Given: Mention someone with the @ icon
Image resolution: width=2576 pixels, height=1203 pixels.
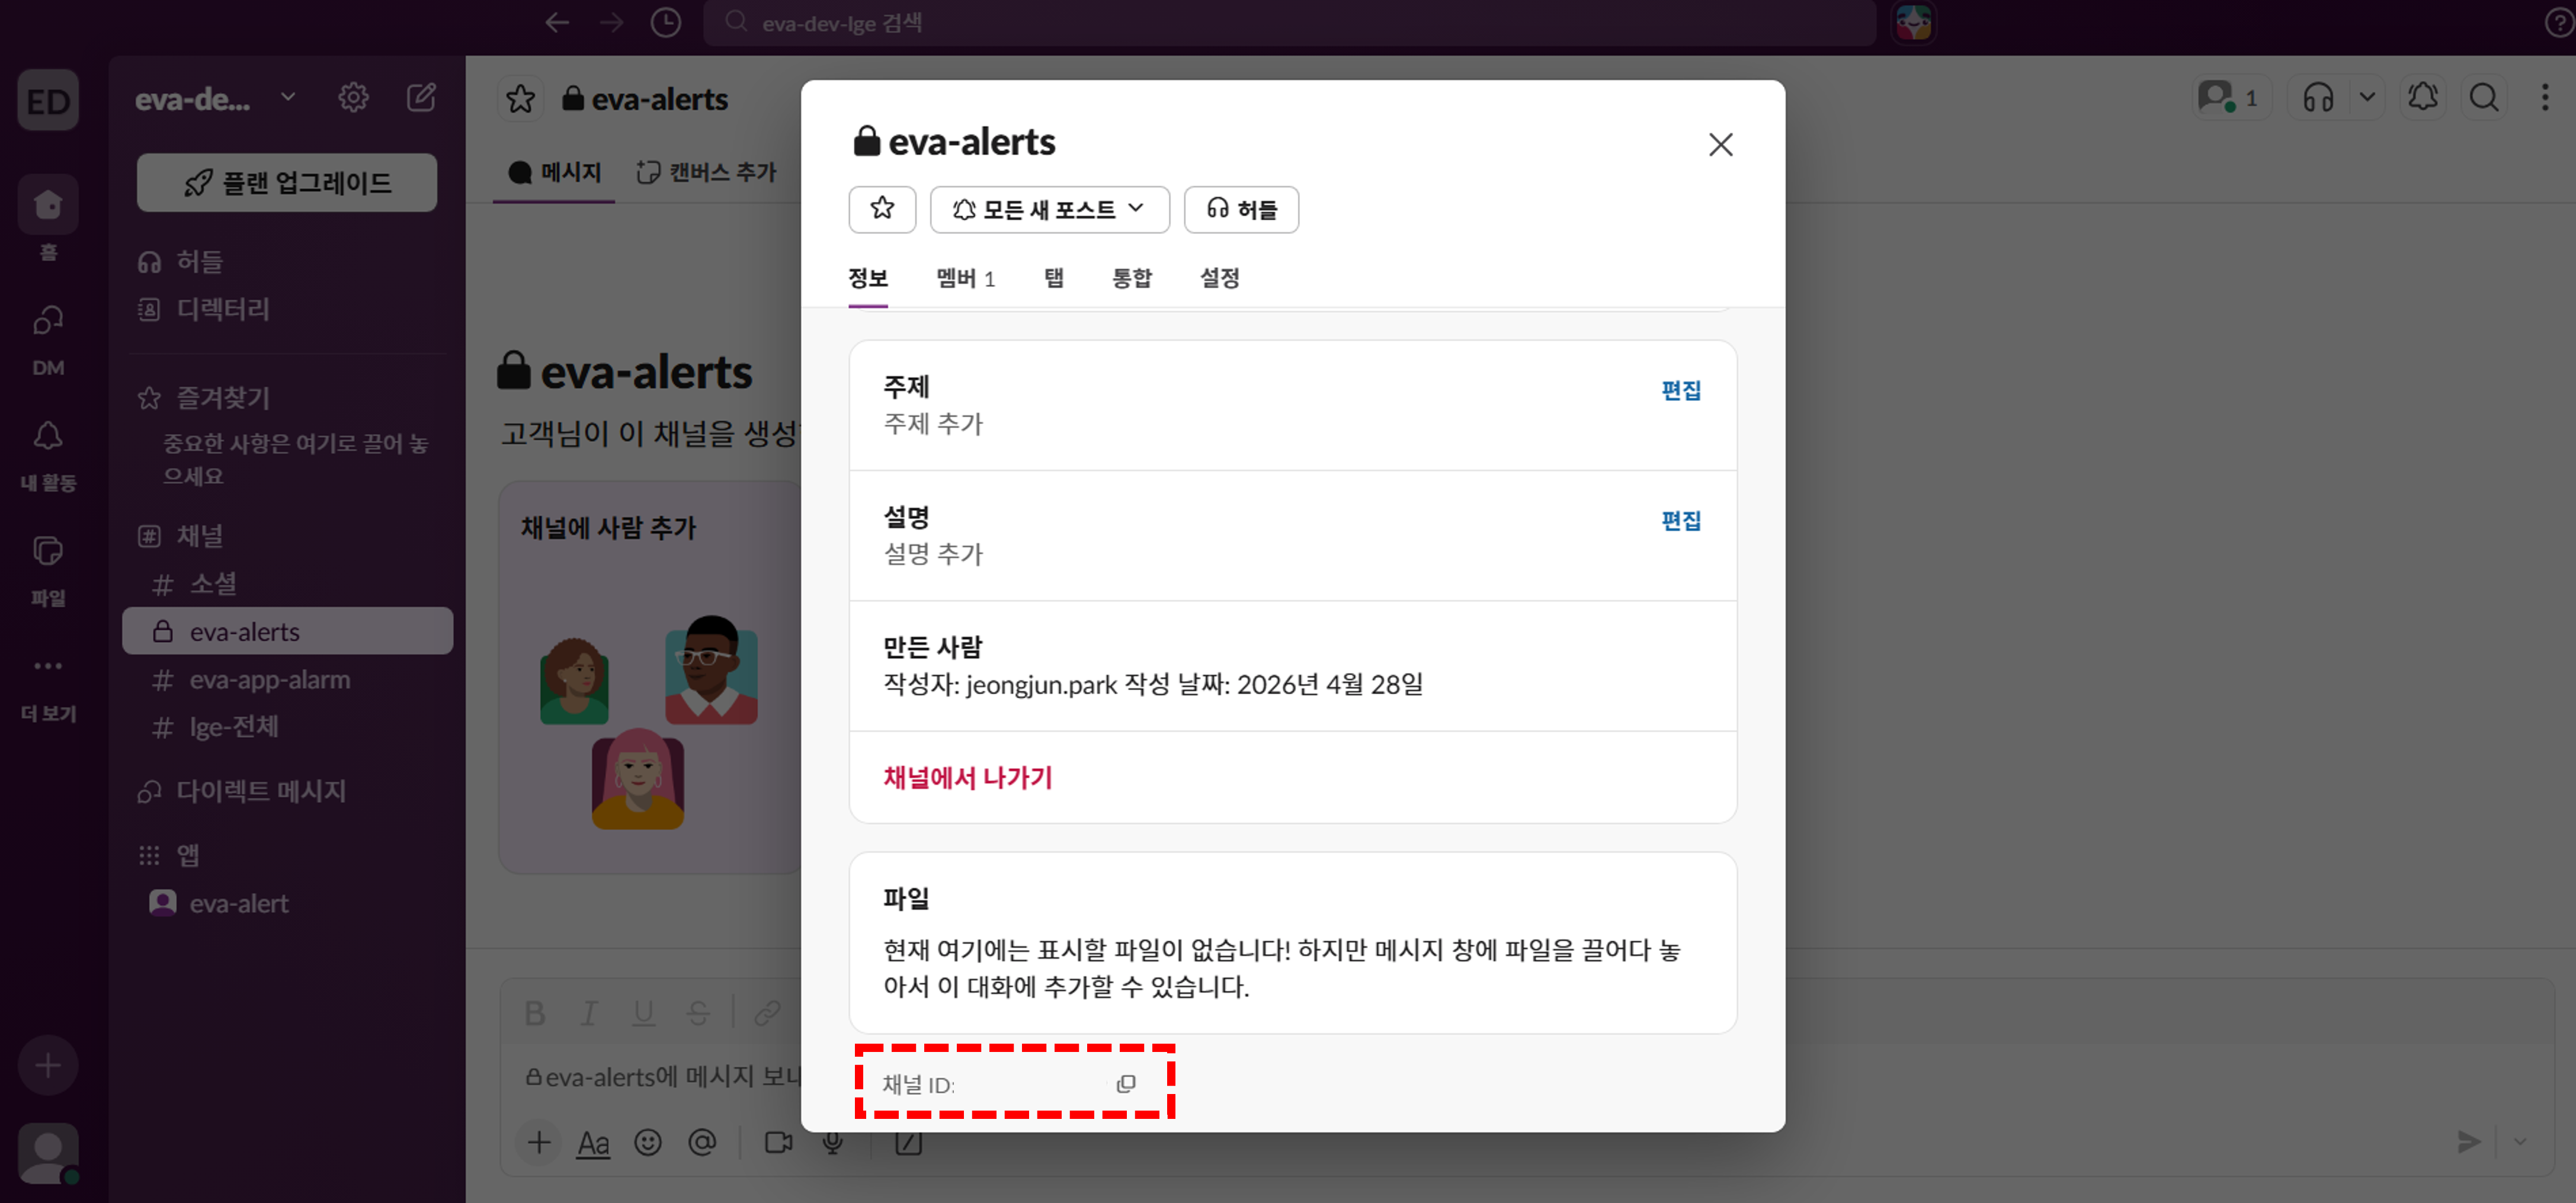Looking at the screenshot, I should 703,1142.
